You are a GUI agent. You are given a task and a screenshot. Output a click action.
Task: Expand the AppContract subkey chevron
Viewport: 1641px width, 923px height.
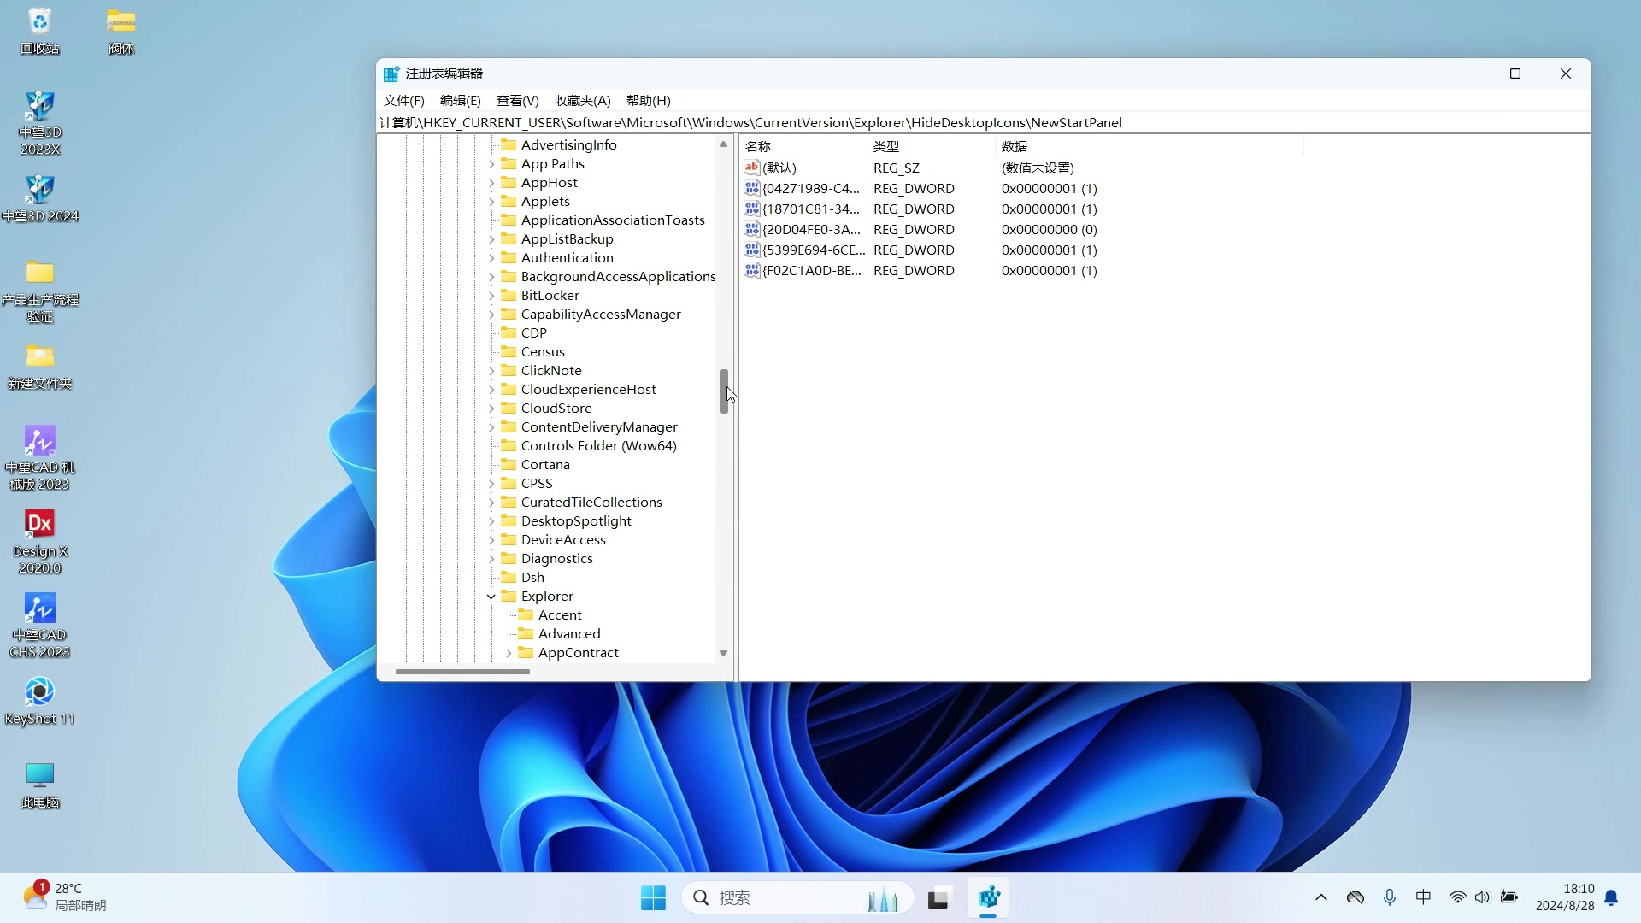[x=509, y=653]
